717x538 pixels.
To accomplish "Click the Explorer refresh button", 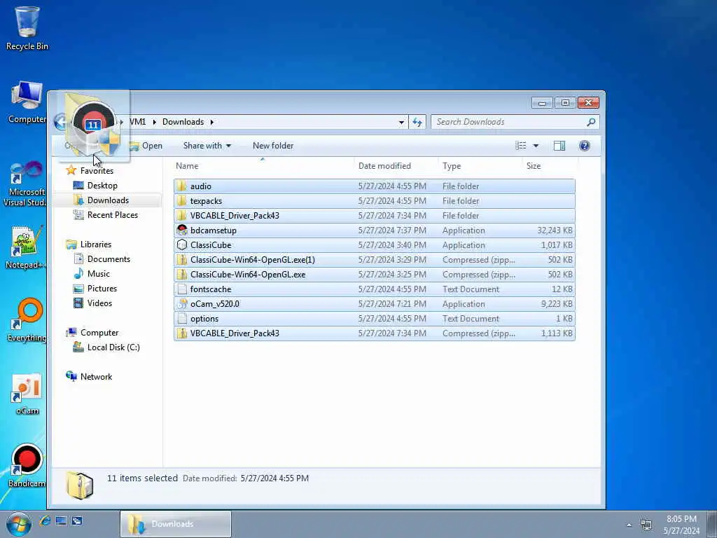I will point(417,122).
